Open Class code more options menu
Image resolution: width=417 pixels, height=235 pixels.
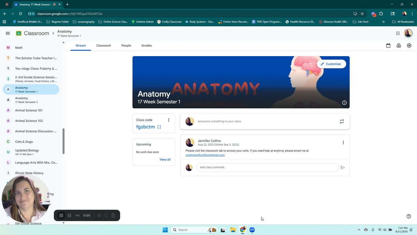(168, 120)
